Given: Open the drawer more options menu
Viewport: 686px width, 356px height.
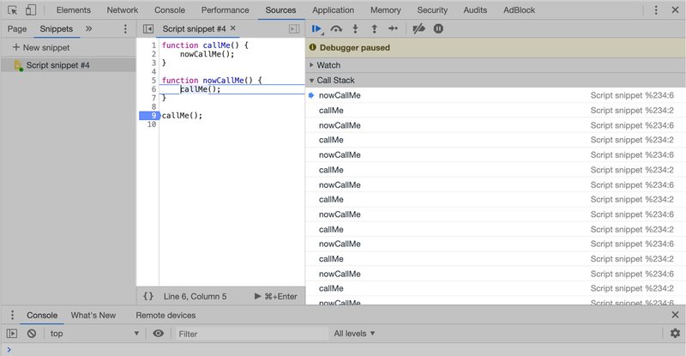Looking at the screenshot, I should (x=12, y=315).
